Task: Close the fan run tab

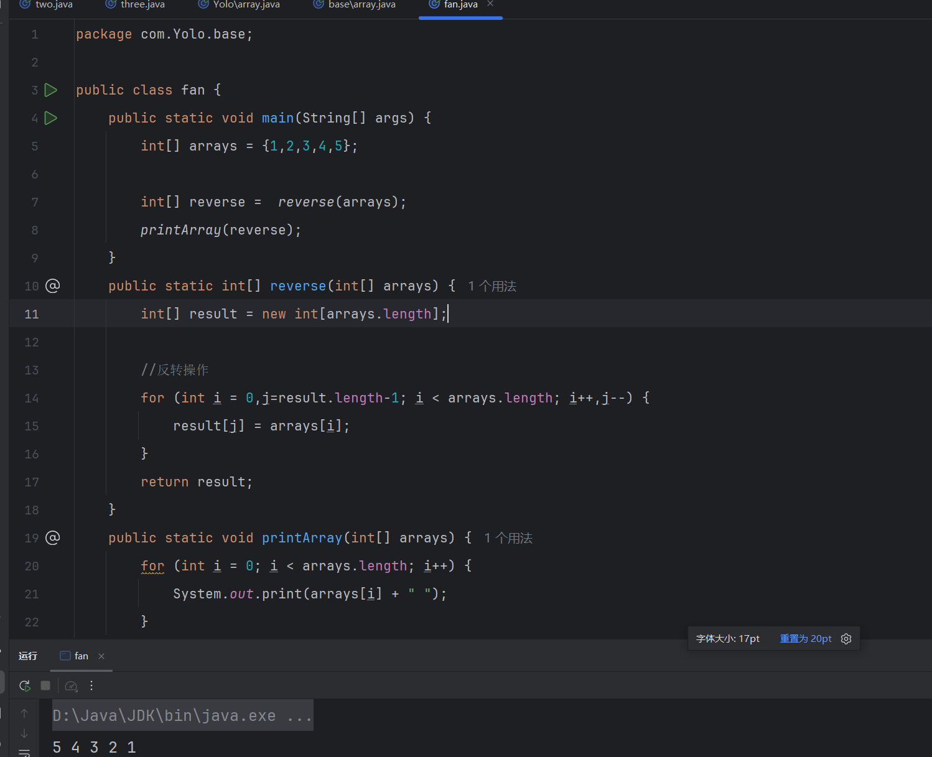Action: (101, 656)
